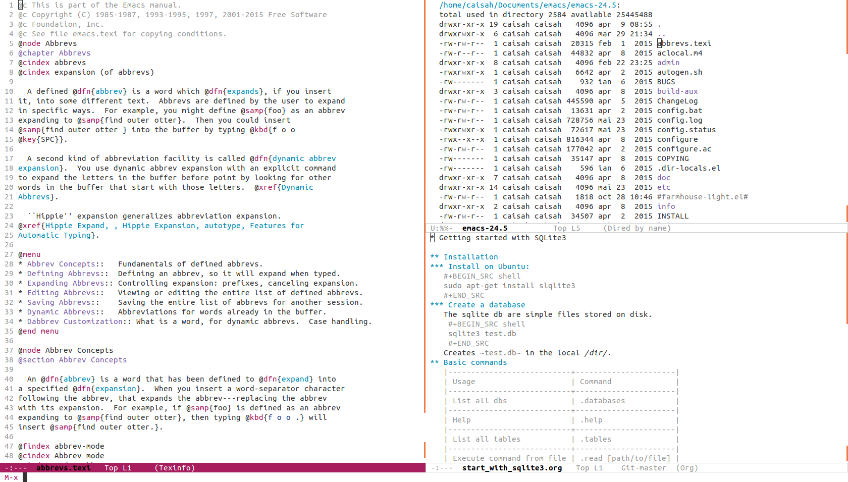Image resolution: width=848 pixels, height=482 pixels.
Task: Collapse the 'Getting started with SQLite3' org heading
Action: (x=498, y=238)
